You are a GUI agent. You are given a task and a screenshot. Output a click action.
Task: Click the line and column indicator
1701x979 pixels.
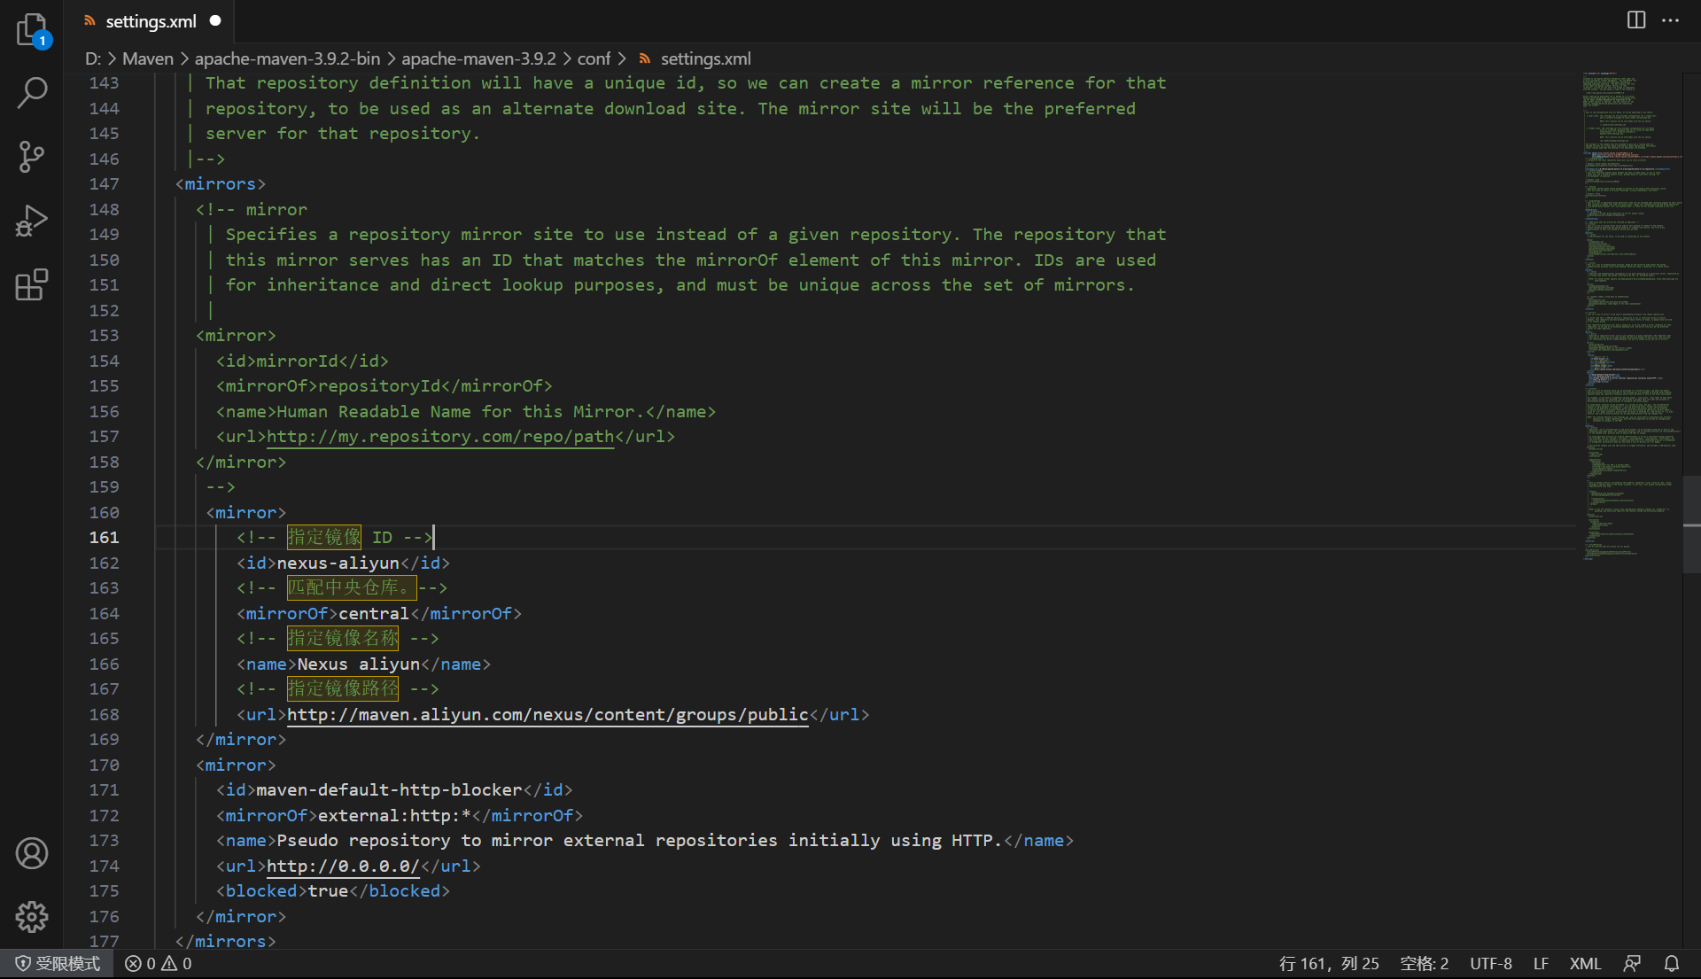(x=1329, y=963)
